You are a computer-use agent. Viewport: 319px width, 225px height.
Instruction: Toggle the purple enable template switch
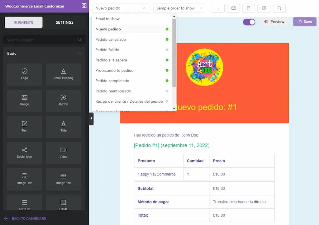click(x=249, y=22)
